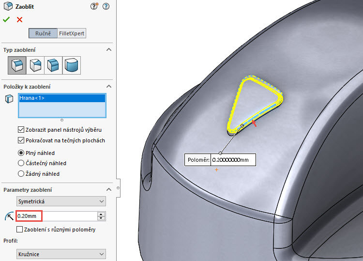The height and width of the screenshot is (261, 363).
Task: Collapse the Položky k zaoblení section
Action: [109, 86]
